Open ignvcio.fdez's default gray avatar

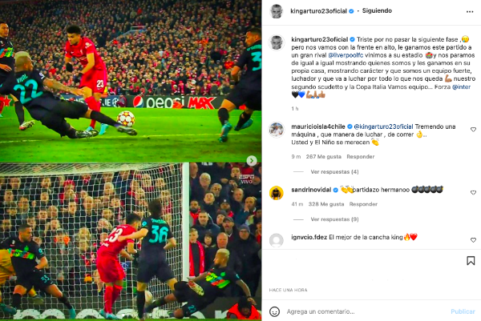click(276, 240)
